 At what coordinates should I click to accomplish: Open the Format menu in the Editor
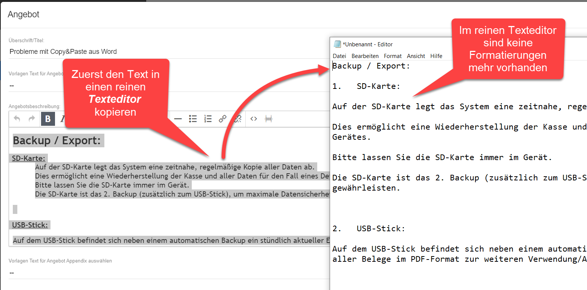[x=393, y=56]
